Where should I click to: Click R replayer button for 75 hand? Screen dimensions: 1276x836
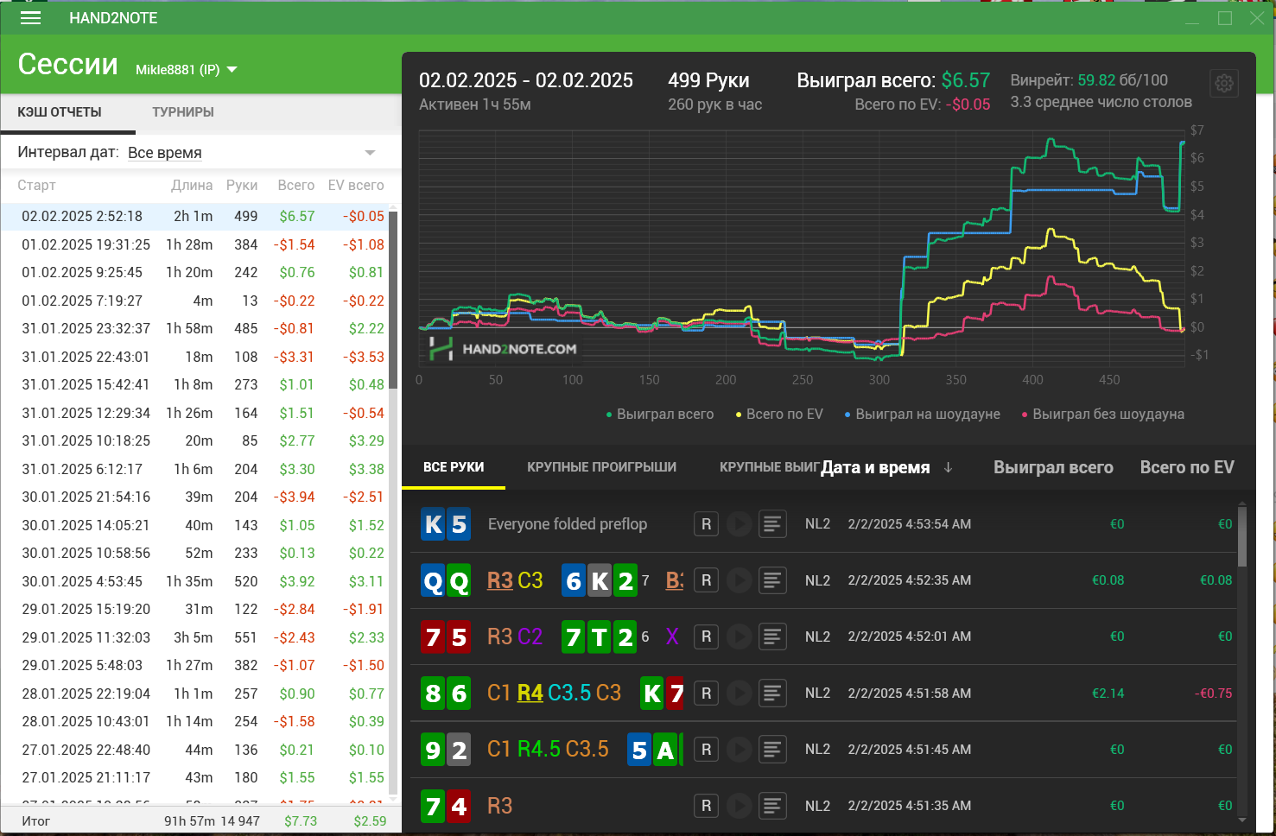coord(706,636)
